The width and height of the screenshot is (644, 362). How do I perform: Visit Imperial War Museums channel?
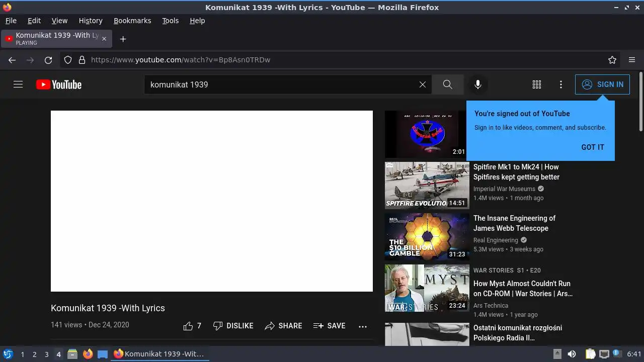504,189
